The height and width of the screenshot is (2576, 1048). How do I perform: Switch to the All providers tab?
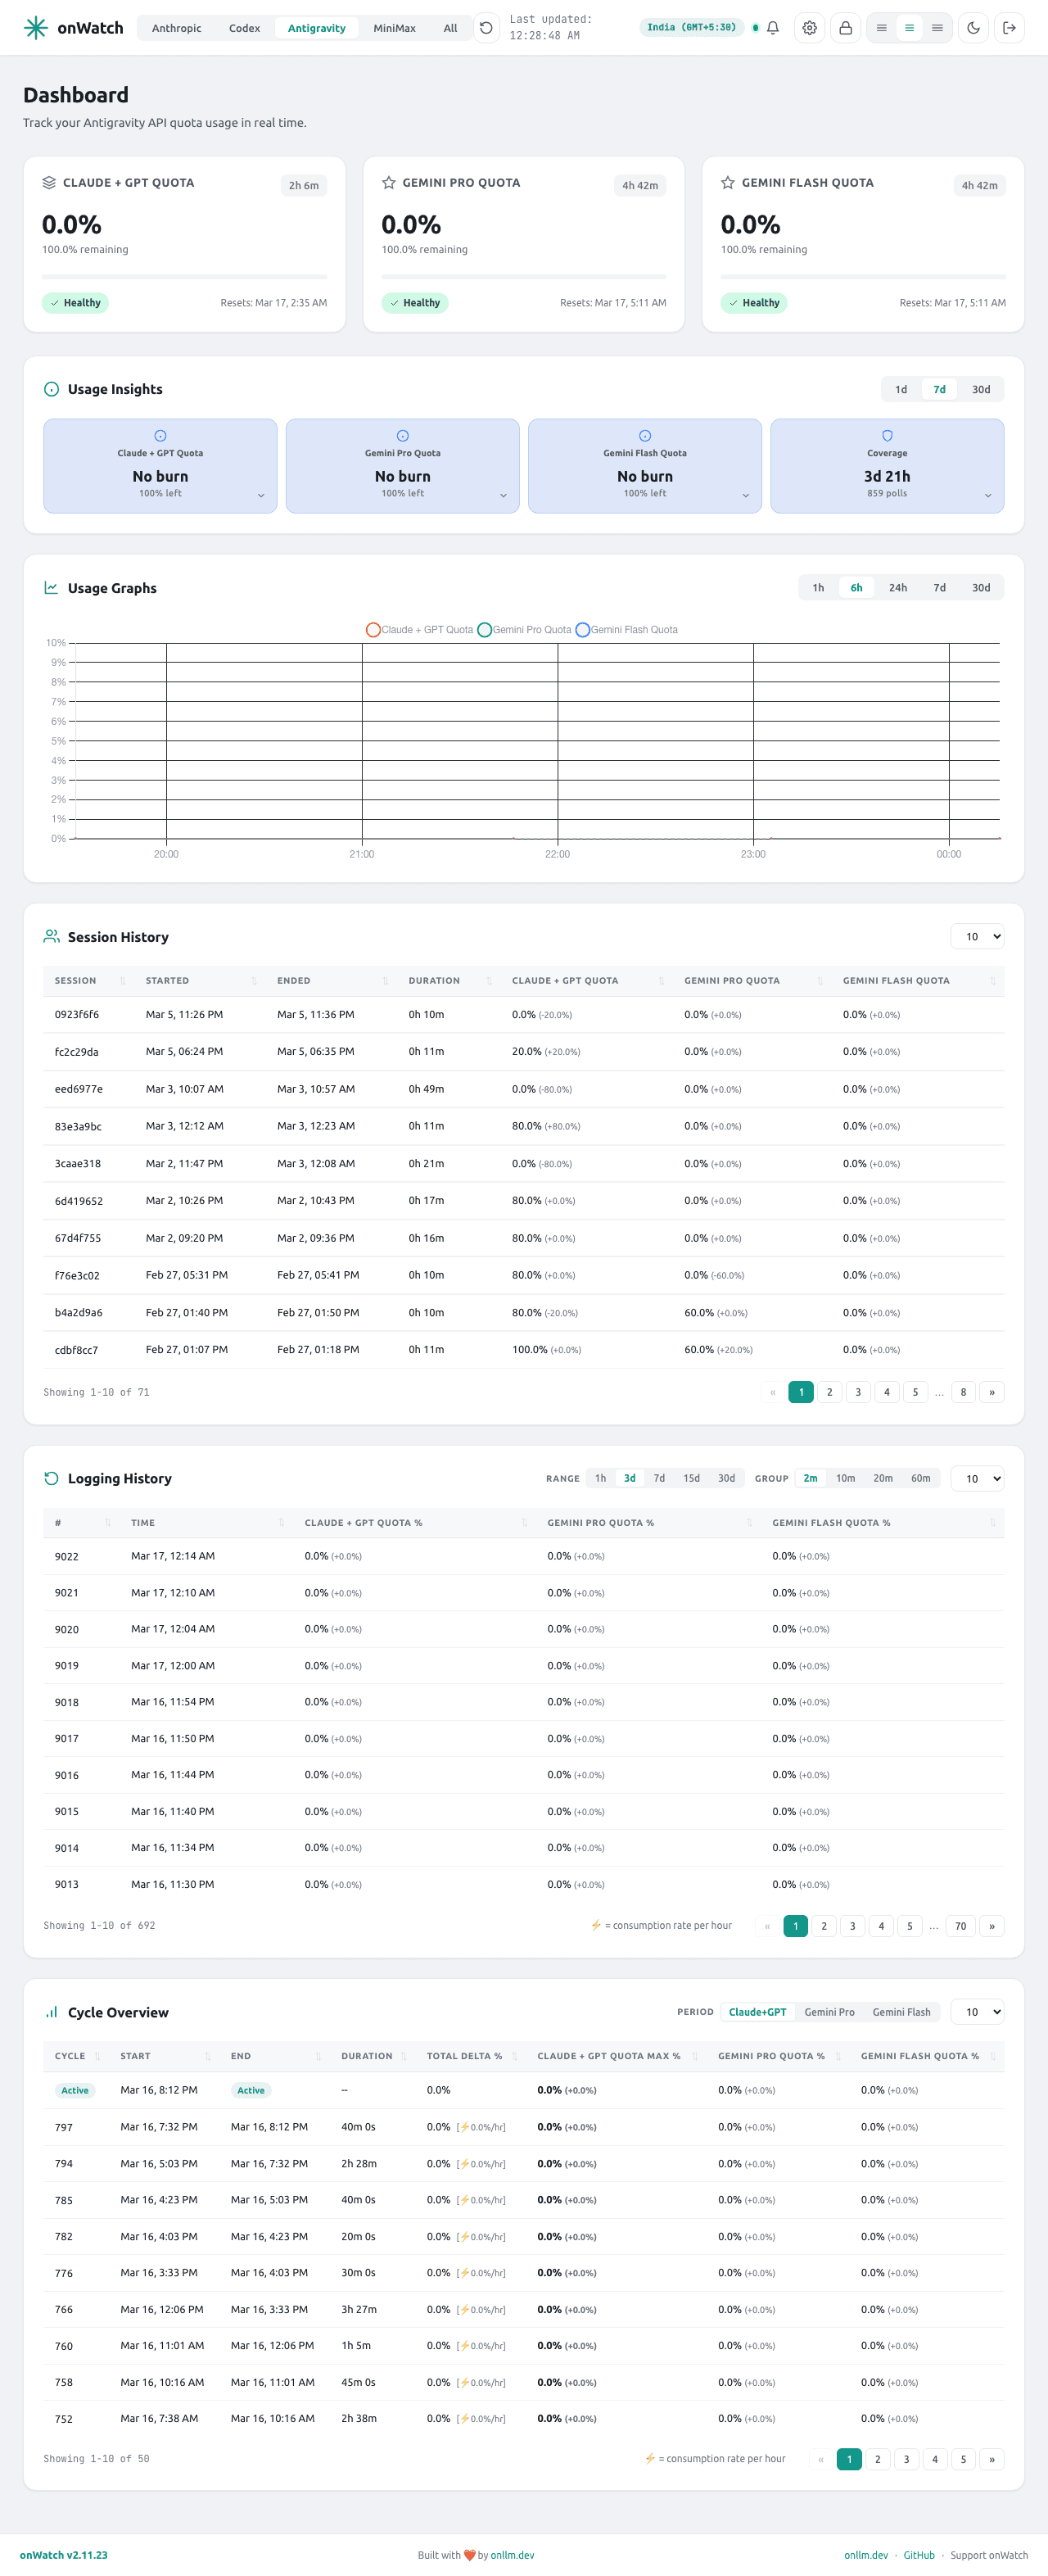tap(451, 28)
